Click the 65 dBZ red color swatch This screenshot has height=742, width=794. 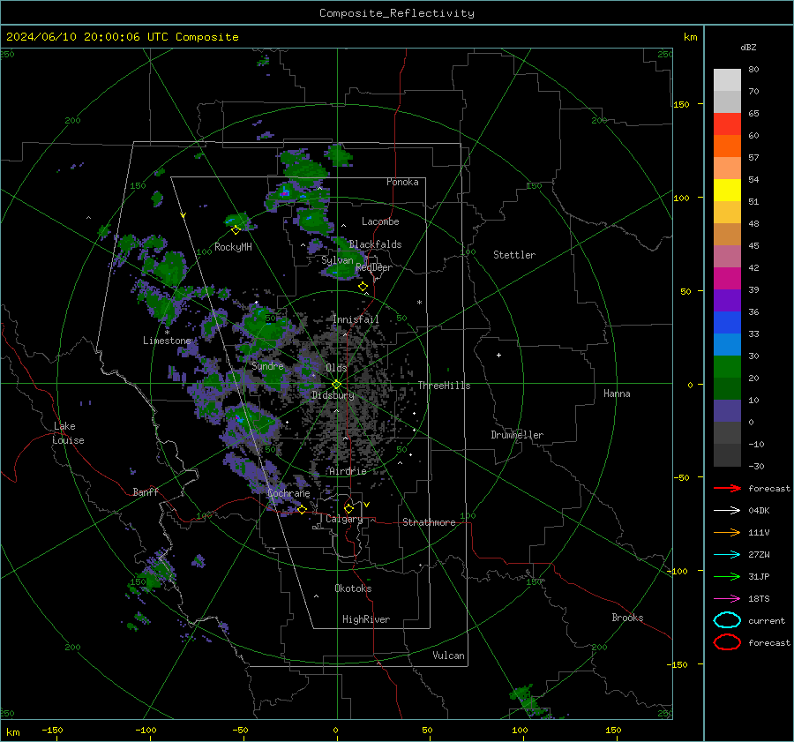727,124
